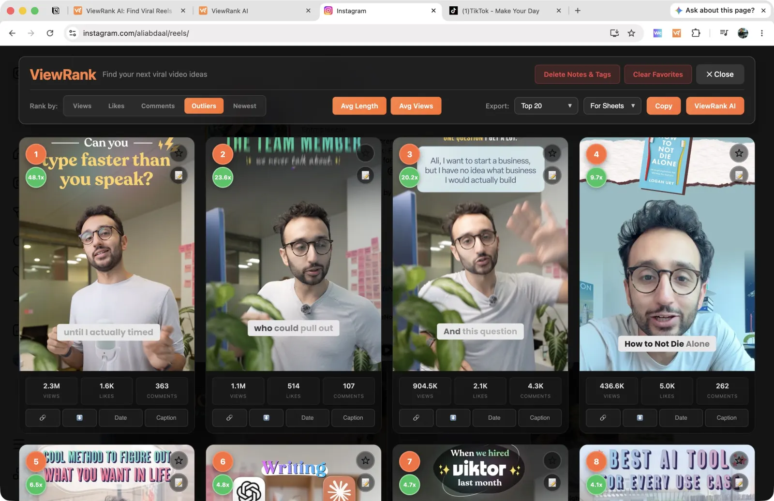Open Chrome's three-dot menu

pyautogui.click(x=761, y=33)
